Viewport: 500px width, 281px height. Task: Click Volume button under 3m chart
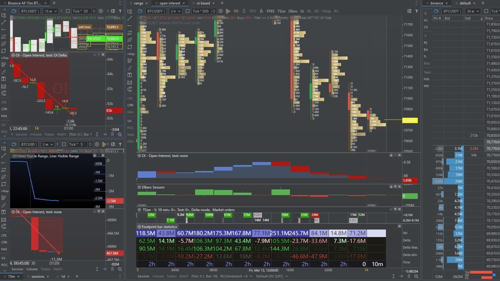[32, 269]
